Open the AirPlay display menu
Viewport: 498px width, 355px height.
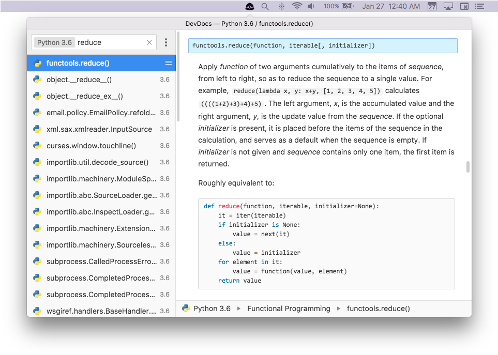pyautogui.click(x=448, y=6)
